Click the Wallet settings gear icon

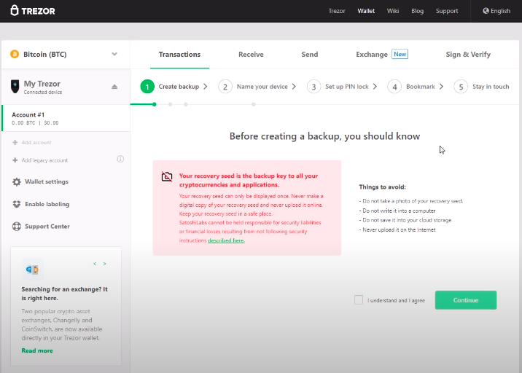click(16, 181)
